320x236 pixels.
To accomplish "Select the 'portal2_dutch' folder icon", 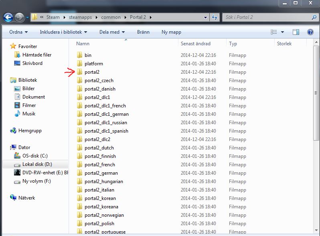I will click(79, 148).
